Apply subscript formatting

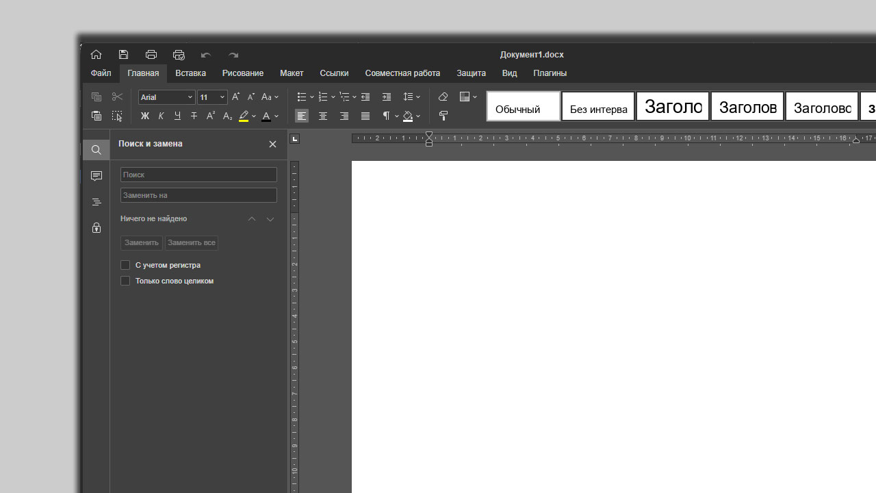pyautogui.click(x=227, y=116)
